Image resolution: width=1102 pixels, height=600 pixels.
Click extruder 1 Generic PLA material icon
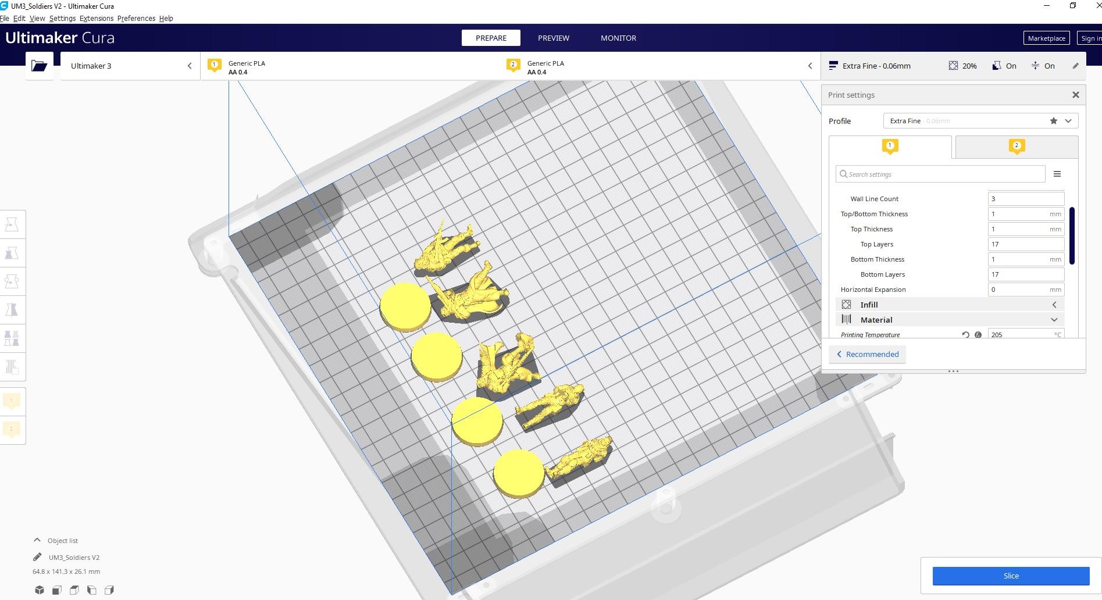pos(215,66)
